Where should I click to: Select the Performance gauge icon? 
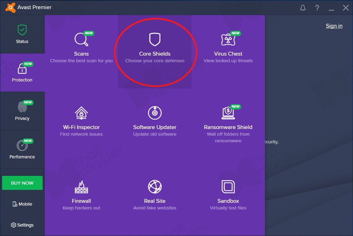click(22, 145)
